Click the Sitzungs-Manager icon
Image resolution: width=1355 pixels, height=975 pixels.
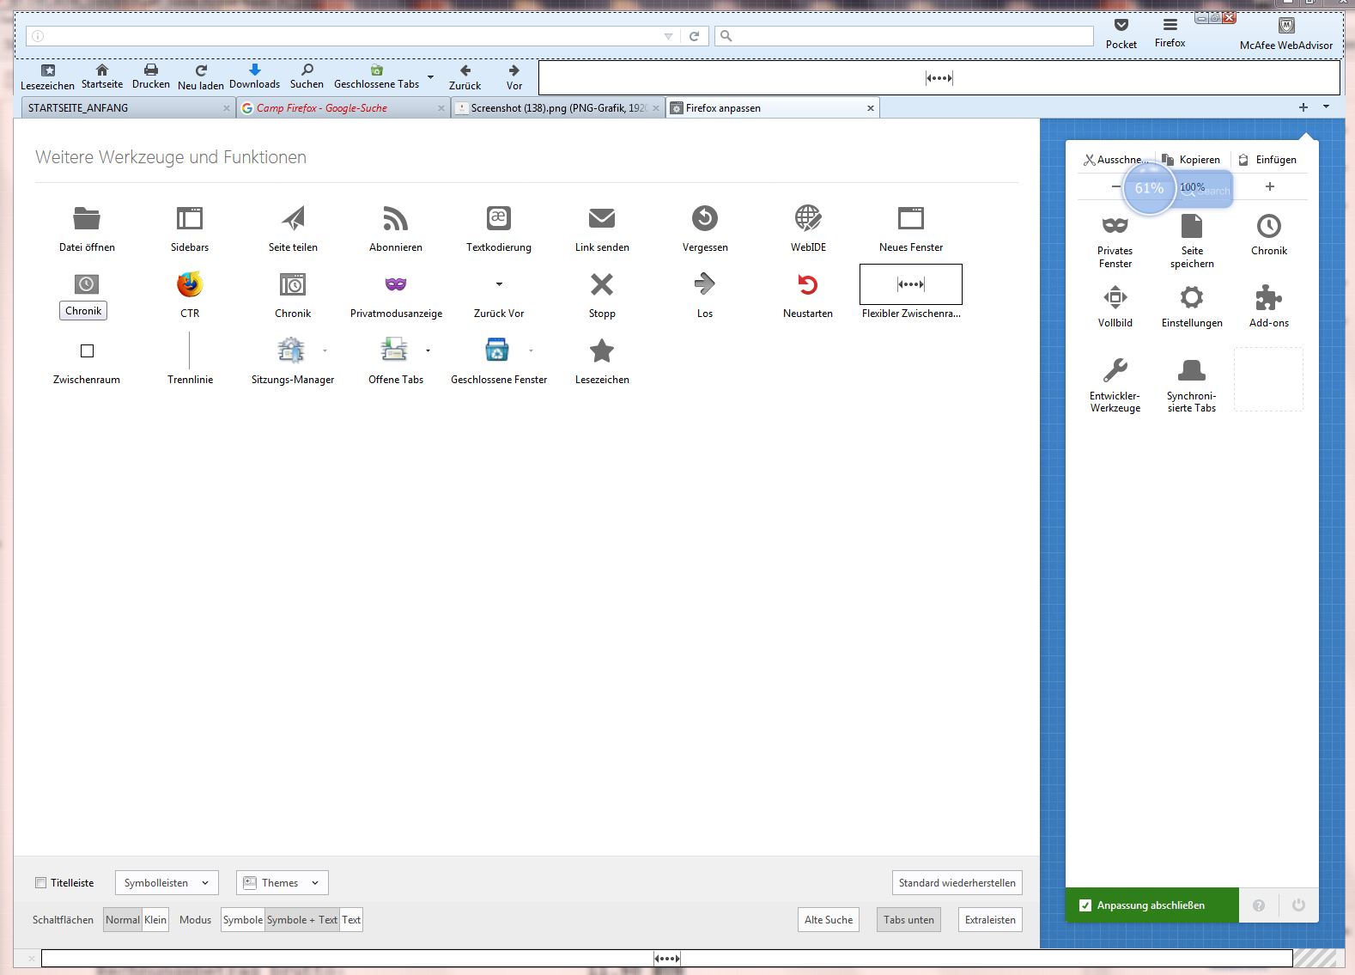[292, 350]
